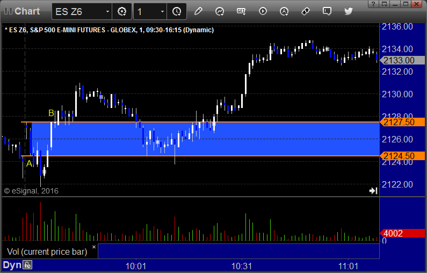The height and width of the screenshot is (273, 427).
Task: Click the 2122.00 price axis label
Action: 397,184
